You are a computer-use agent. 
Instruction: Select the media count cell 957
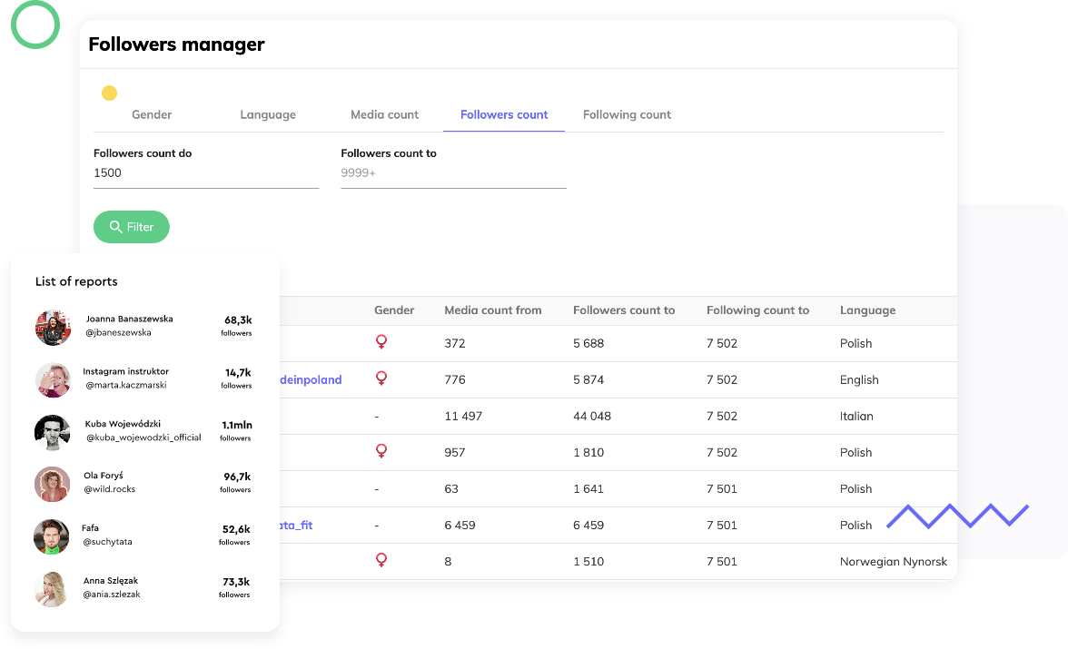(455, 453)
